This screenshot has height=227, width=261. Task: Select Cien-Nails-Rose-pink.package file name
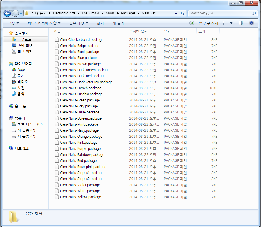[x=83, y=167]
